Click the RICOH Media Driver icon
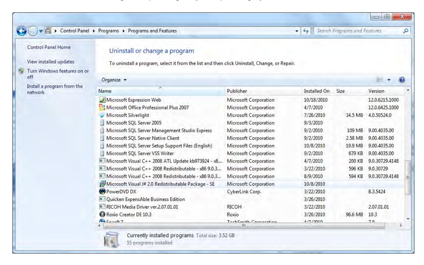This screenshot has width=424, height=265. click(102, 207)
